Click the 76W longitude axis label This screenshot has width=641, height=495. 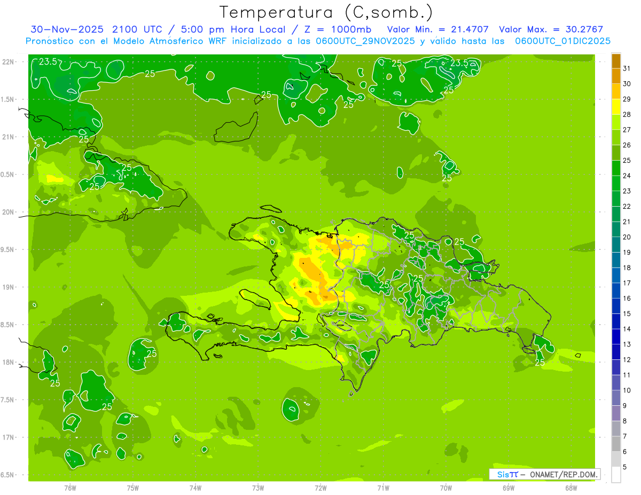[70, 487]
